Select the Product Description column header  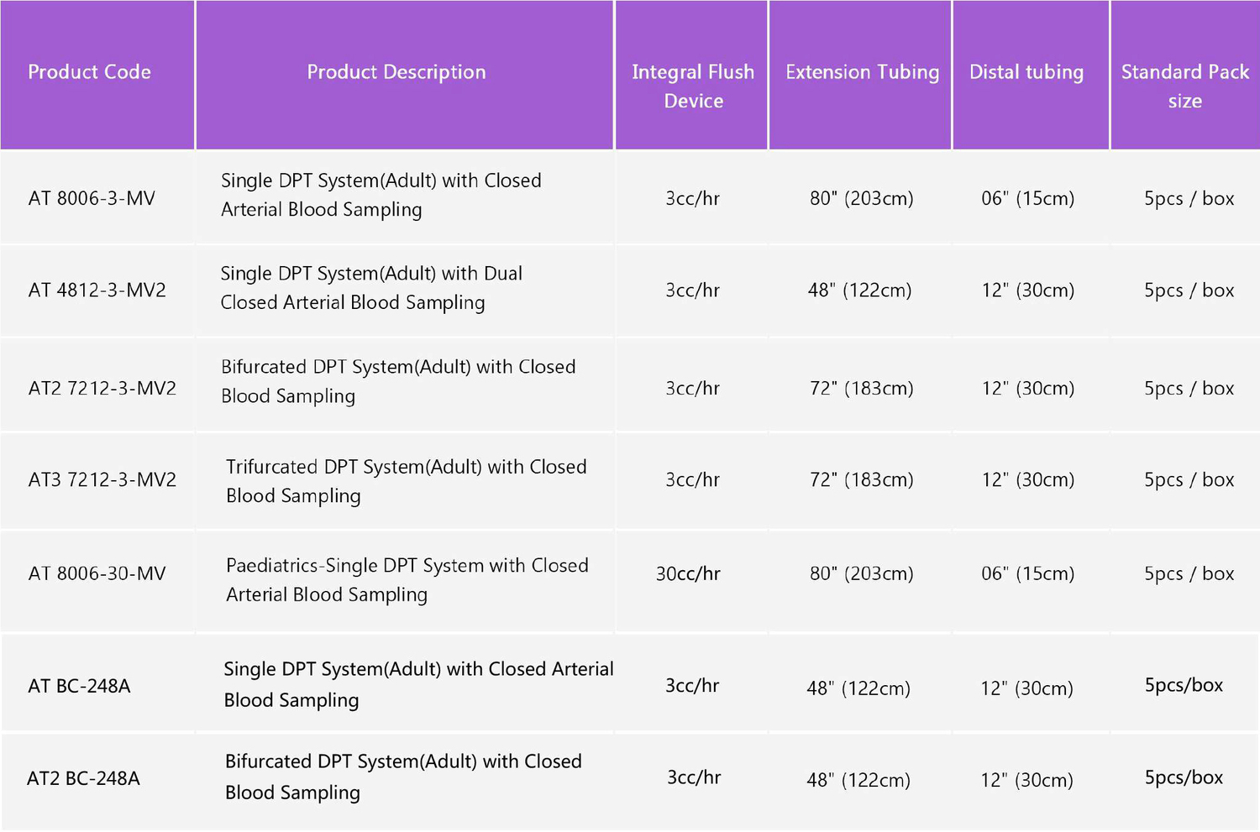tap(396, 72)
